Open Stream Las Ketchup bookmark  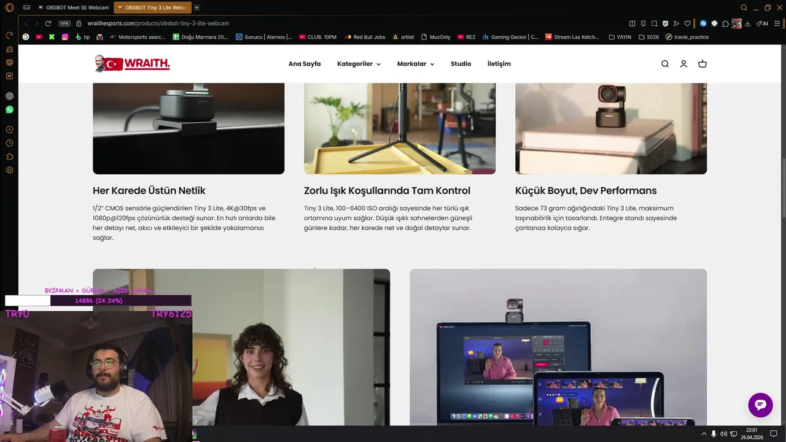point(572,37)
